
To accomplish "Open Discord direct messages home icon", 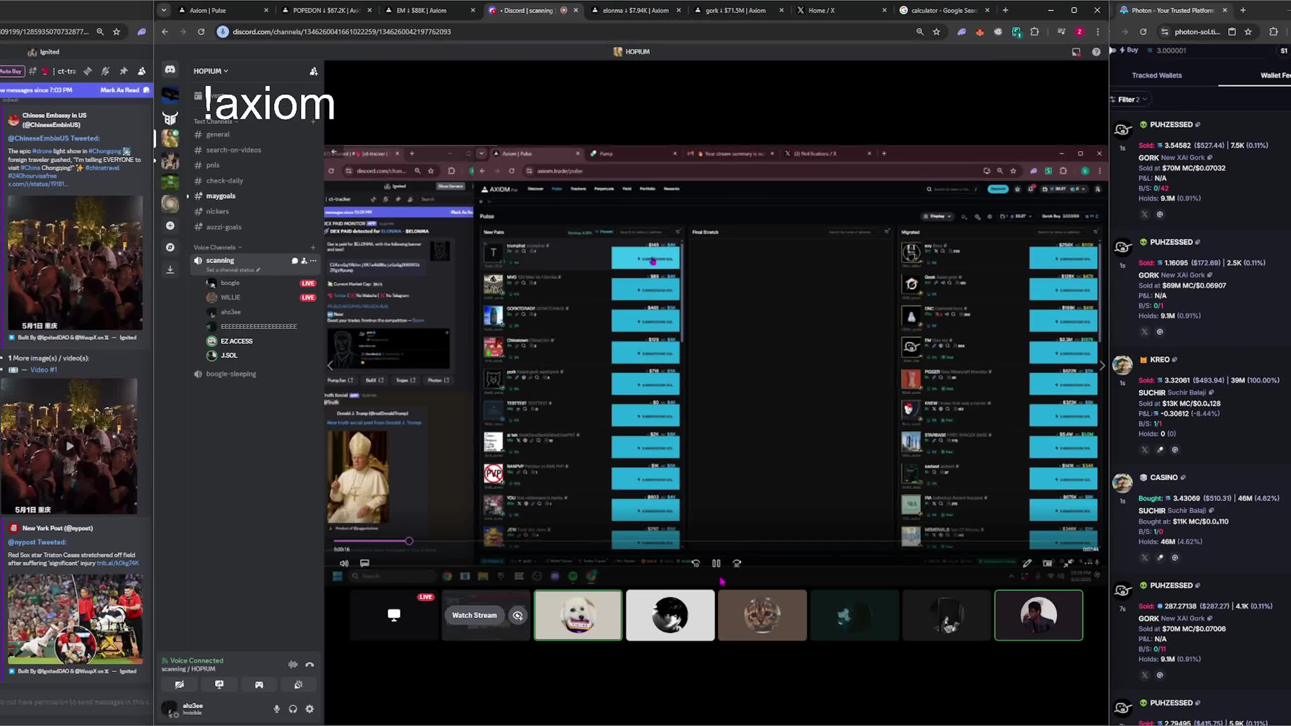I will [170, 70].
